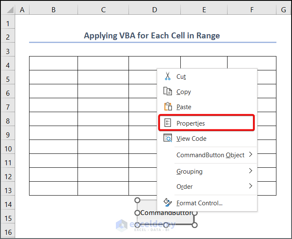The height and width of the screenshot is (239, 292).
Task: Expand the Grouping submenu arrow
Action: coord(250,171)
